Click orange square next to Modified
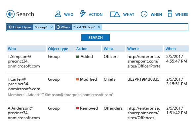The height and width of the screenshot is (130, 195). point(77,79)
